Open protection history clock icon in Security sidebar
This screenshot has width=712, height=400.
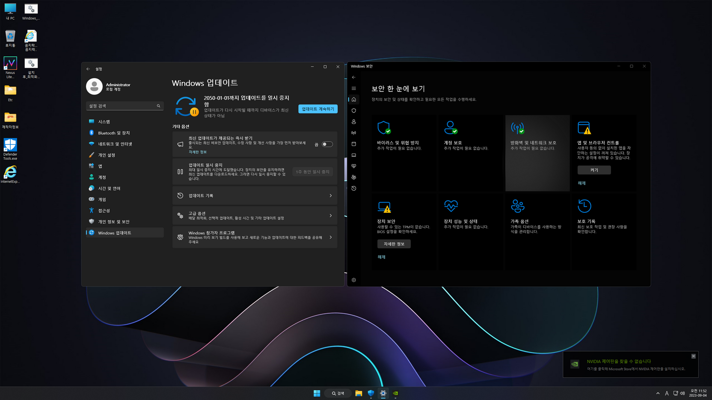pyautogui.click(x=354, y=188)
